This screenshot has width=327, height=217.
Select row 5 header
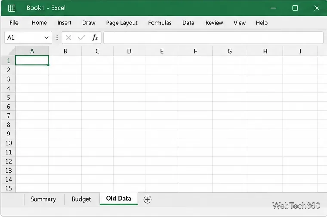(8, 98)
